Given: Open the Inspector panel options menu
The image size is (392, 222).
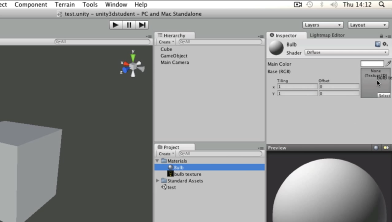Looking at the screenshot, I should 388,36.
